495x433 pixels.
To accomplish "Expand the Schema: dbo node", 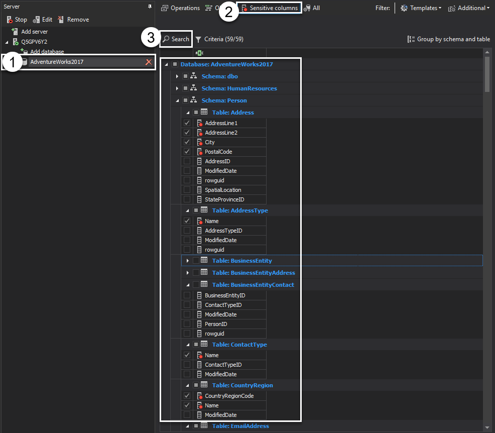I will tap(177, 76).
